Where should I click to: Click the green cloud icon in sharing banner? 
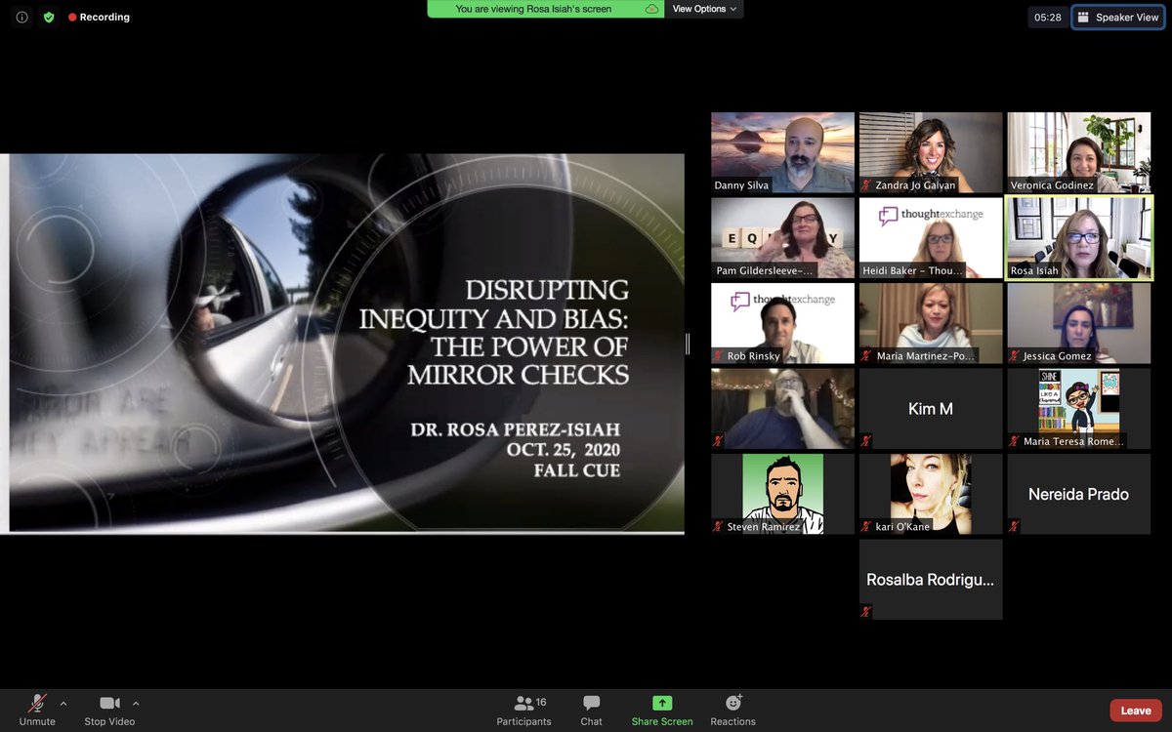click(x=651, y=9)
